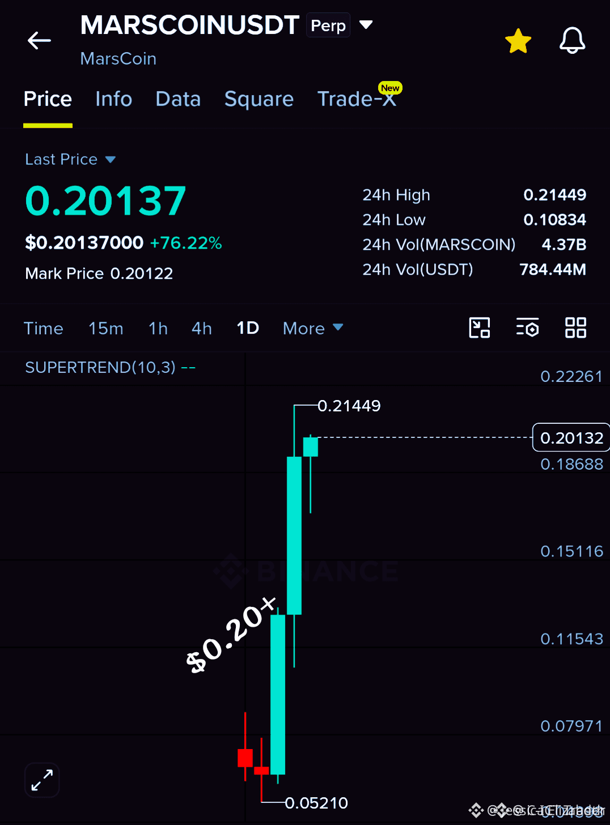Select the 1h chart interval
610x825 pixels.
click(158, 328)
